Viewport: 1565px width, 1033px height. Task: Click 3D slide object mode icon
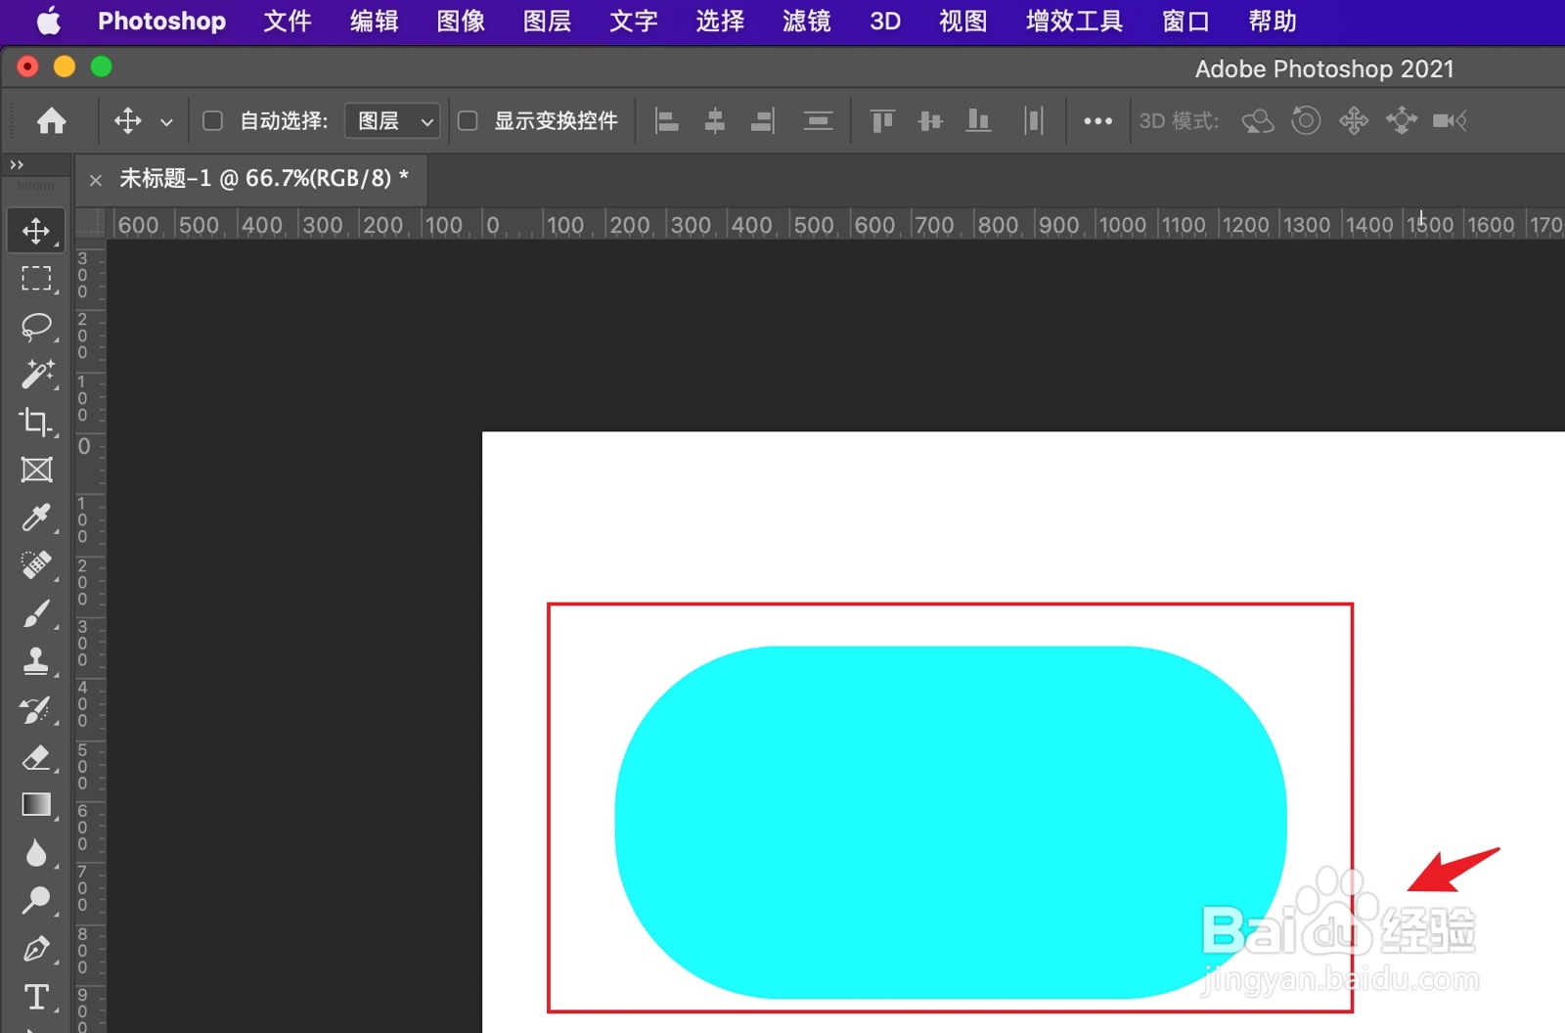[x=1402, y=120]
